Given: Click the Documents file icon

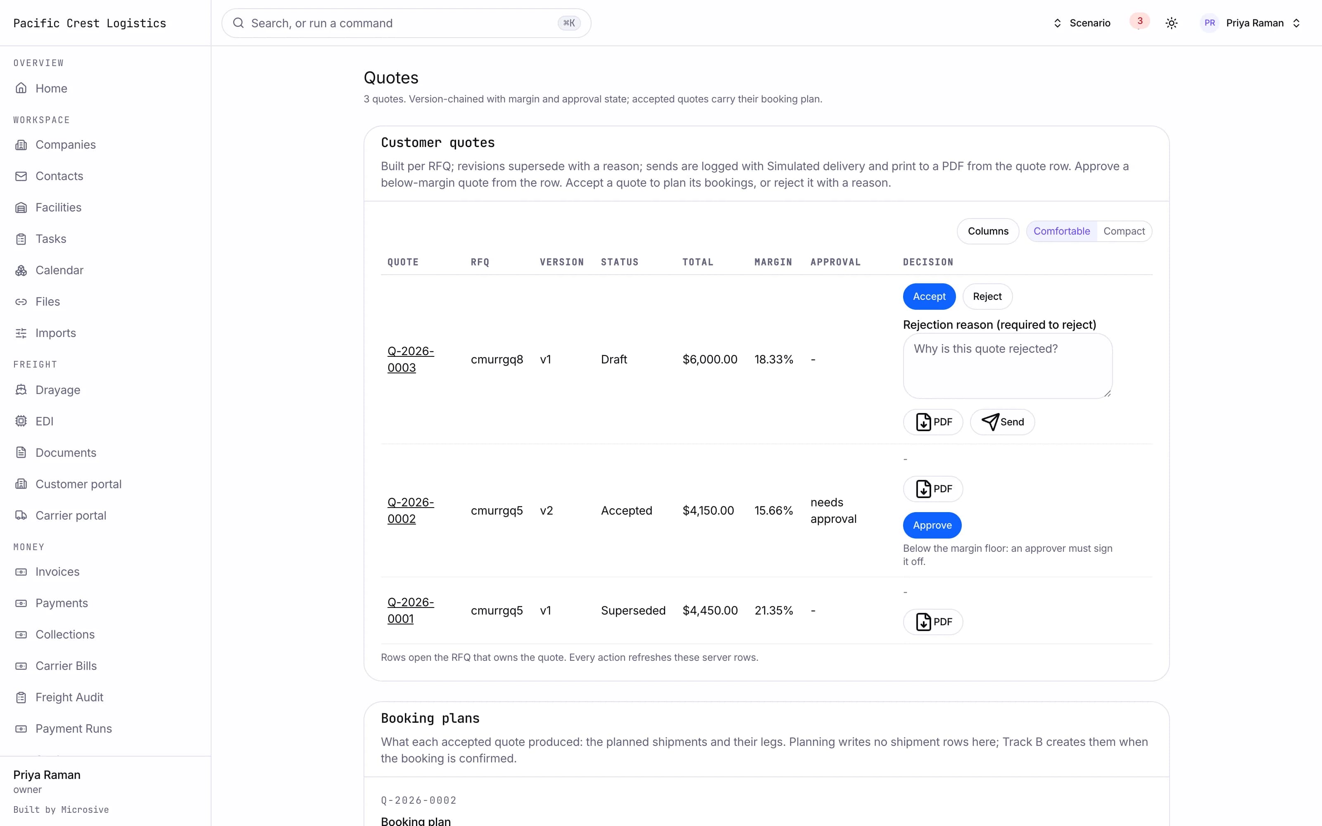Looking at the screenshot, I should (x=21, y=453).
